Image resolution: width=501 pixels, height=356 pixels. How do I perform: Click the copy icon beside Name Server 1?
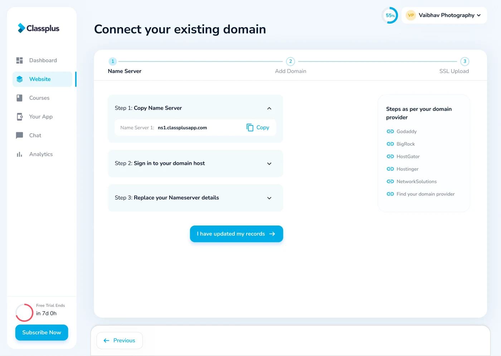tap(250, 128)
